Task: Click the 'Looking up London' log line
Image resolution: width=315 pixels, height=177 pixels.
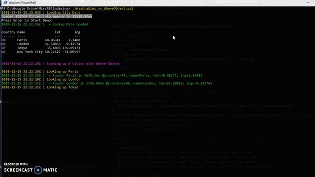Action: (x=41, y=79)
